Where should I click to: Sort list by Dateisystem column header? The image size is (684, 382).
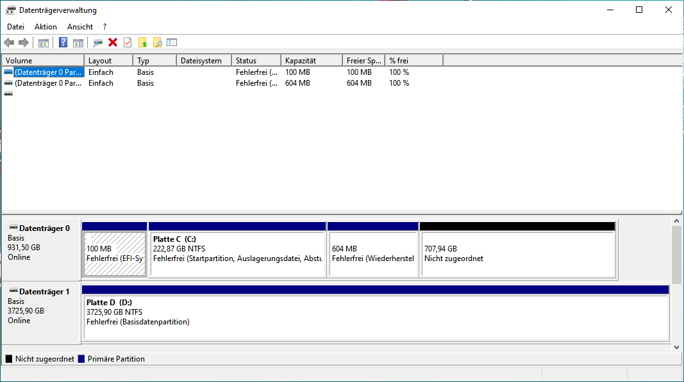[203, 61]
